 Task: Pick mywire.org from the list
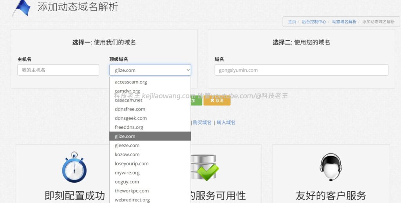click(150, 173)
